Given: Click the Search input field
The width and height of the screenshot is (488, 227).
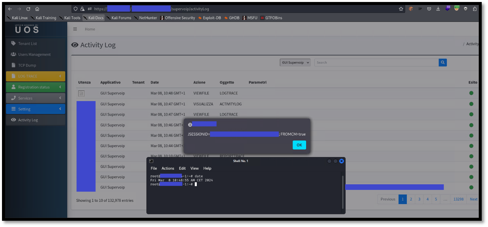Looking at the screenshot, I should (x=376, y=62).
